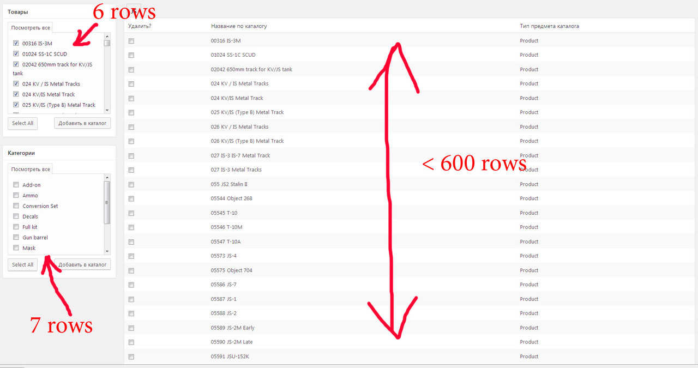Check the Ammo category
The image size is (698, 368).
click(x=16, y=195)
